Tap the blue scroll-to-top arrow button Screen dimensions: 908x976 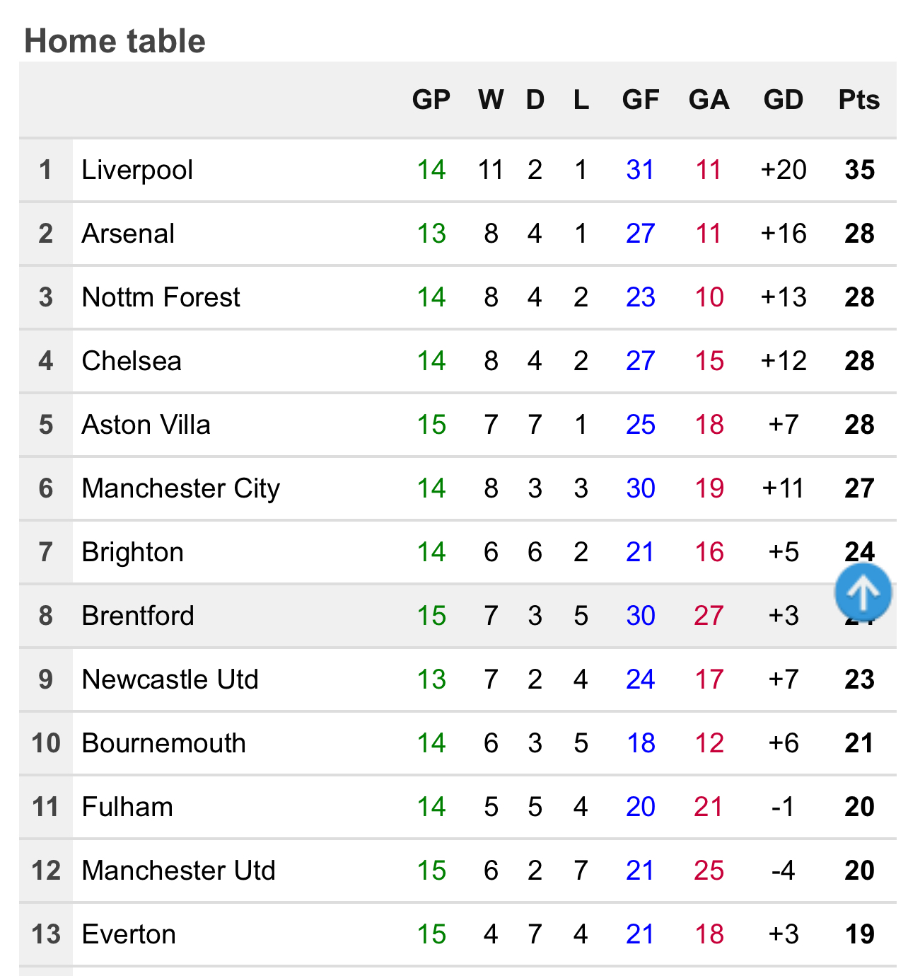coord(863,592)
